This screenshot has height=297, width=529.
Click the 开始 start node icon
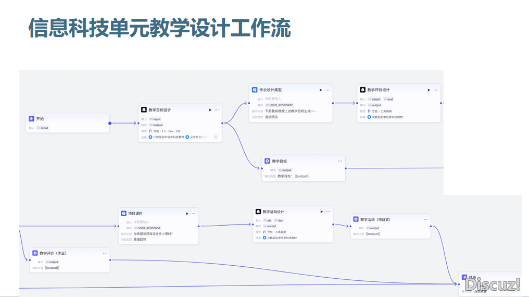(x=31, y=119)
